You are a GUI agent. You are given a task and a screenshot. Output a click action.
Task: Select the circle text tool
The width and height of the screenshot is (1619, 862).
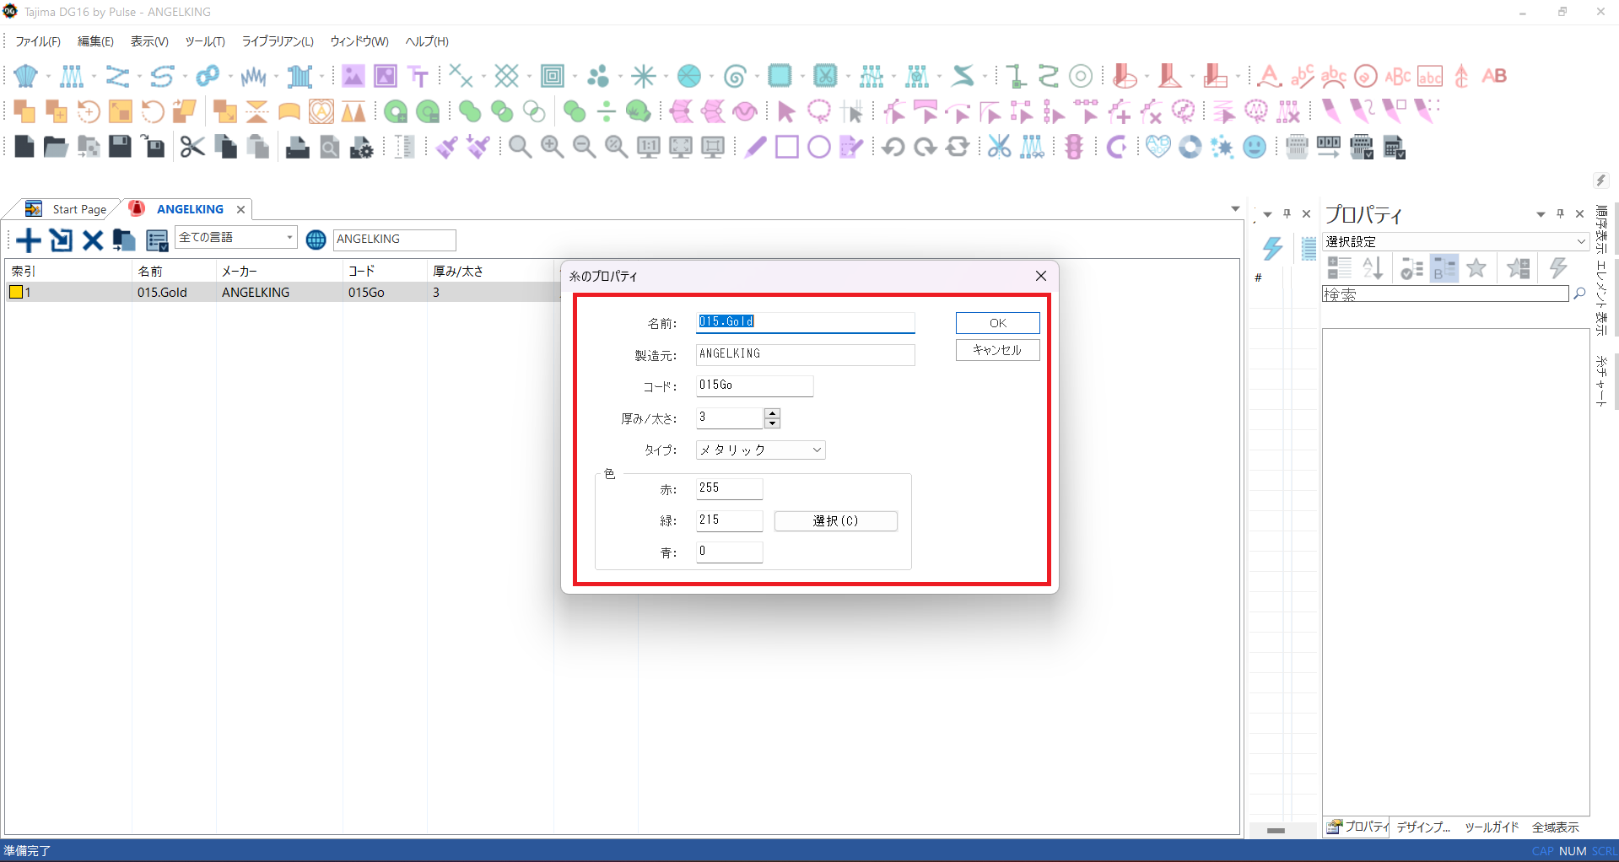click(1365, 76)
